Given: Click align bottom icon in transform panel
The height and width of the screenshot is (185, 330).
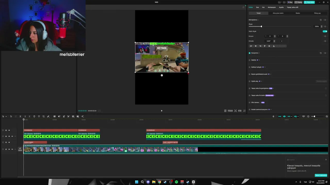Looking at the screenshot, I should click(x=274, y=46).
